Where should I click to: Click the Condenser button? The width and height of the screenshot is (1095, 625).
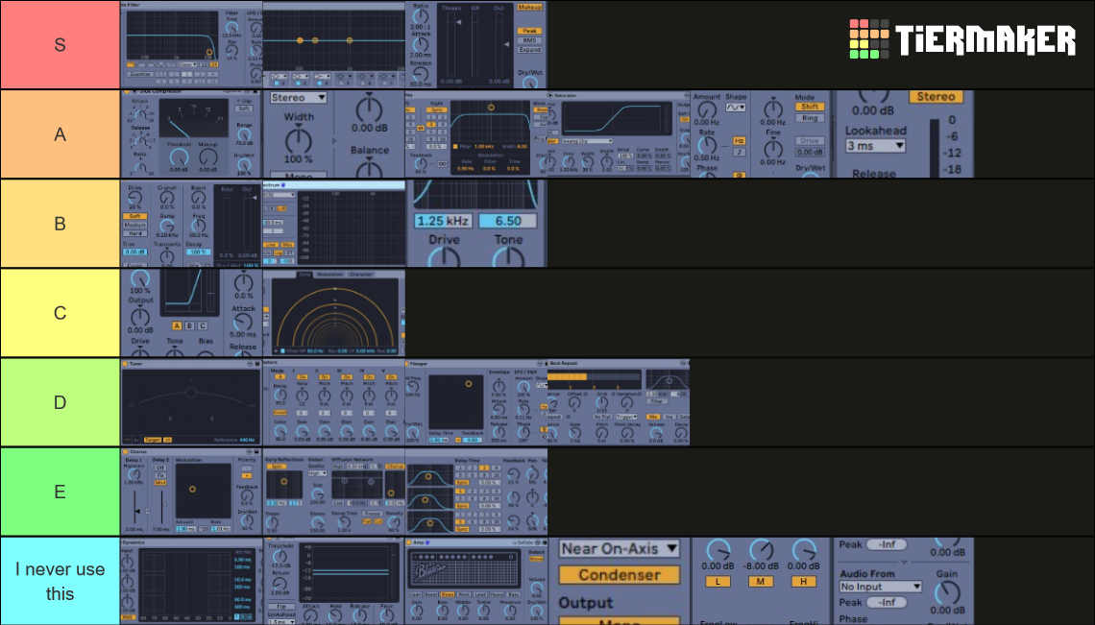pos(619,574)
